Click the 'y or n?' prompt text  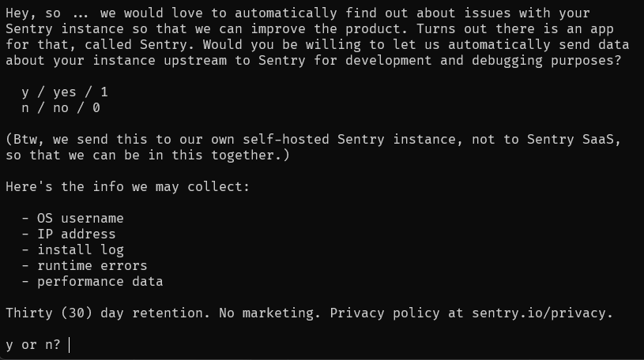[33, 345]
